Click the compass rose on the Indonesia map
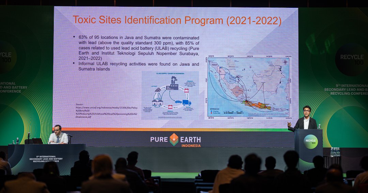This screenshot has width=368, height=193. point(285,62)
